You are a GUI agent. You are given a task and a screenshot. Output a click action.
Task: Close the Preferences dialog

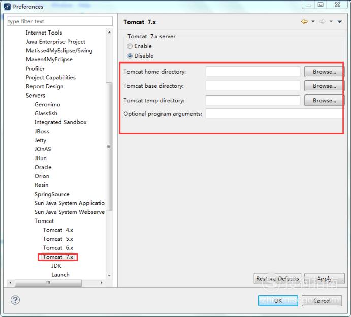point(337,5)
